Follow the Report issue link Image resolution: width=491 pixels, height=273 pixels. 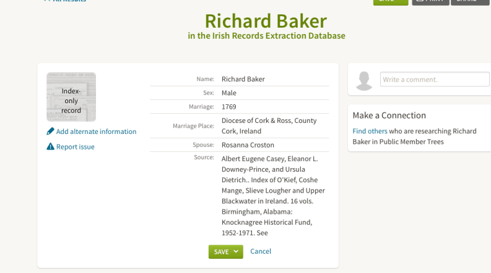[75, 147]
